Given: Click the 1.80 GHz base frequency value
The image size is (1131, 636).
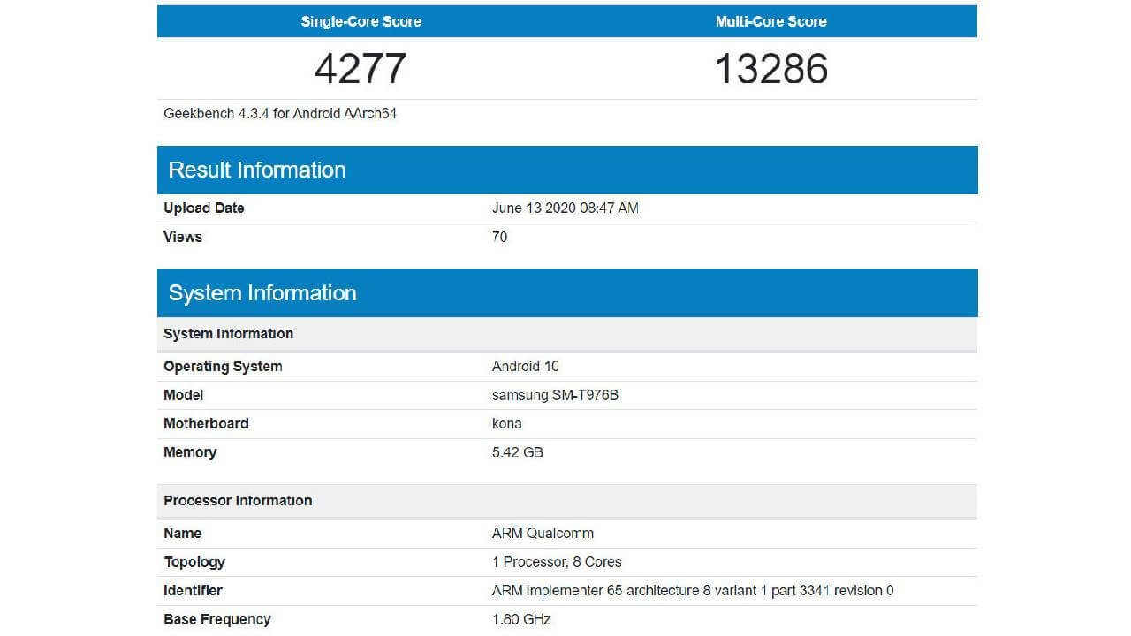Looking at the screenshot, I should 521,619.
